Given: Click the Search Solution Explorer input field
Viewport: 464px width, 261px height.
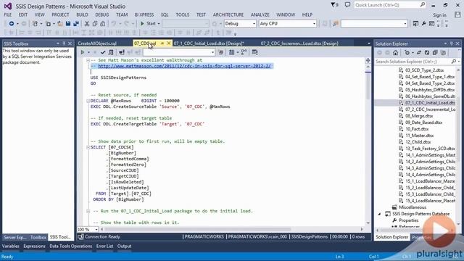Looking at the screenshot, I should pyautogui.click(x=413, y=61).
